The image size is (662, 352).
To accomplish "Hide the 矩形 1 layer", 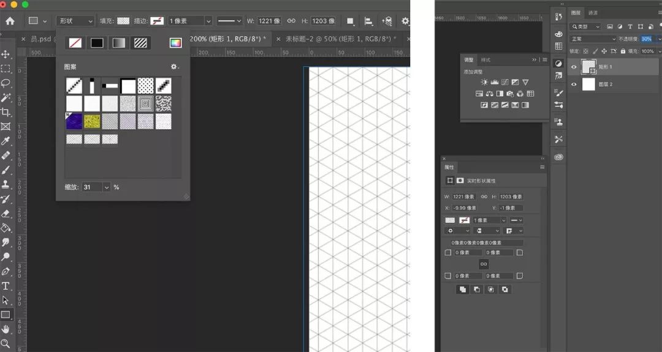I will [574, 67].
